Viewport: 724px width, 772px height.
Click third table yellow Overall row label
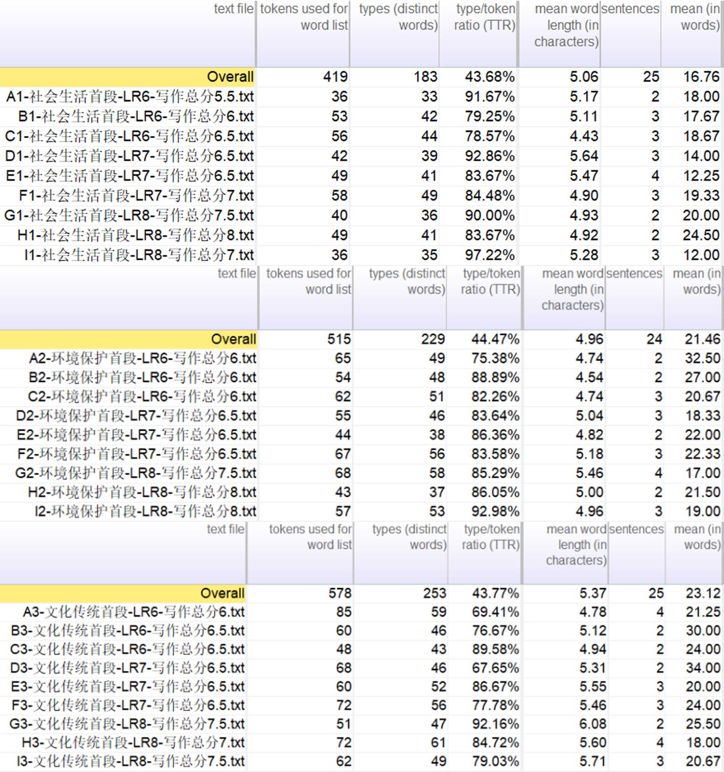(222, 593)
